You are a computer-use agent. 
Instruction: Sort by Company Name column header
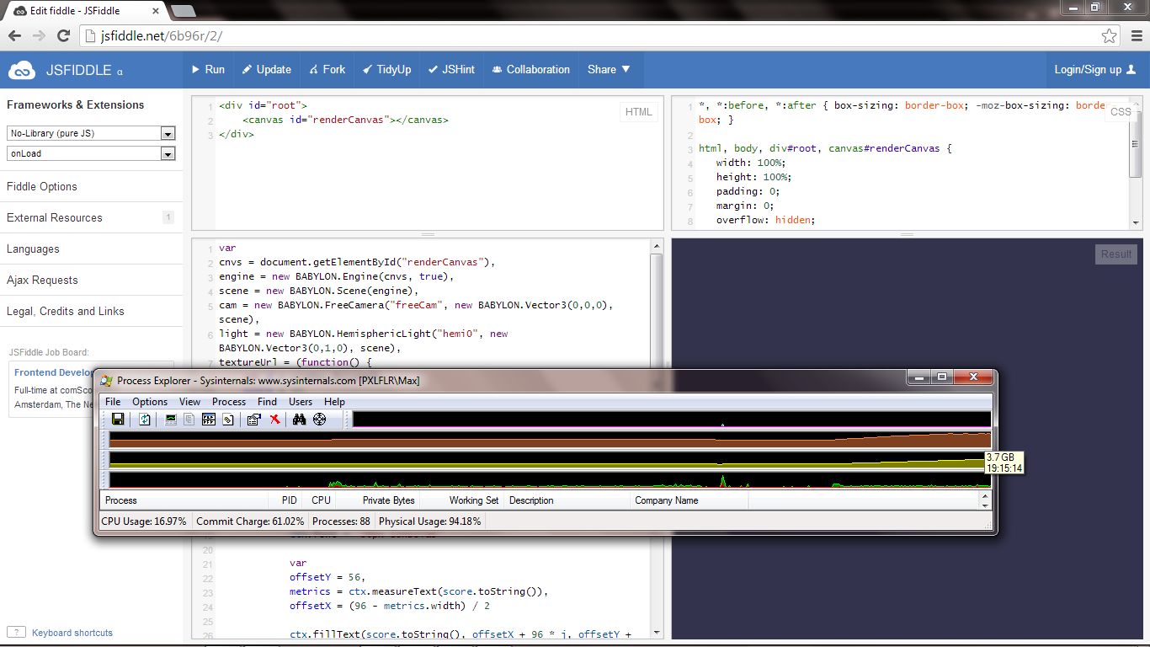point(689,500)
